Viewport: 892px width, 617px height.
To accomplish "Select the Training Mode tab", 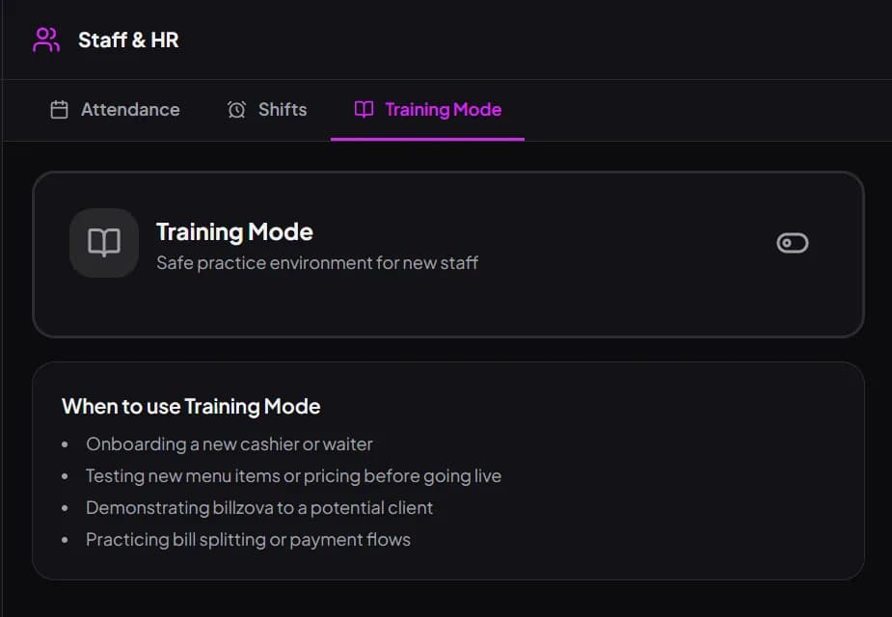I will point(428,109).
